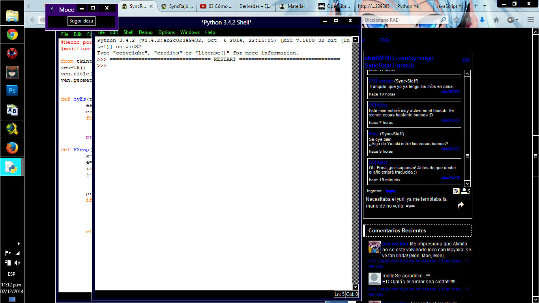Click the chat scrollbar up arrow
Image resolution: width=539 pixels, height=303 pixels.
(x=467, y=73)
